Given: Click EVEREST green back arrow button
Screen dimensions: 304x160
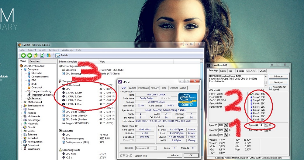Looking at the screenshot, I should [x=23, y=55].
